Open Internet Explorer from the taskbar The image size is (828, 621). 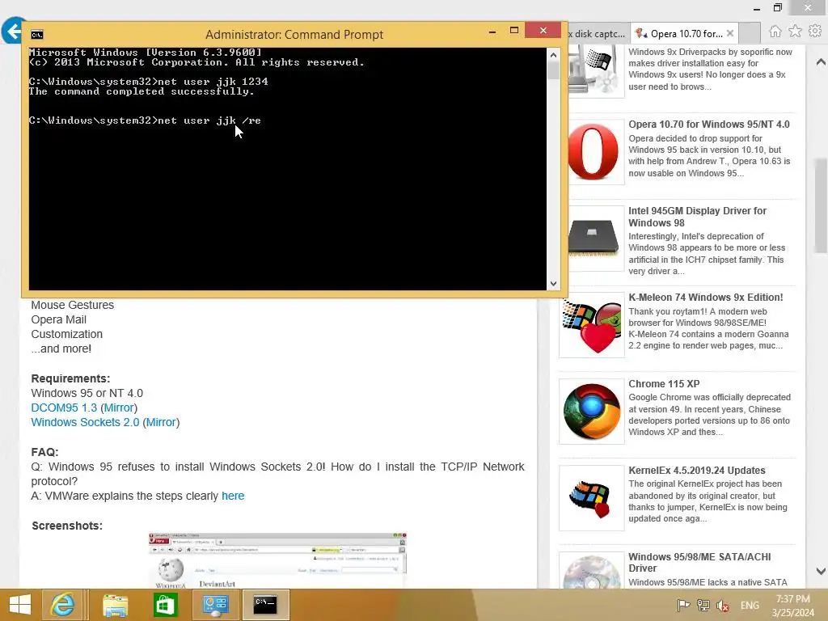(x=62, y=605)
